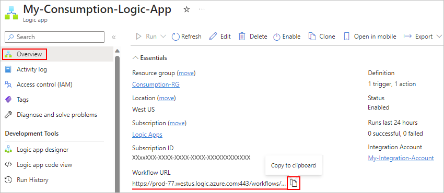Collapse the sidebar with double chevron

click(x=113, y=37)
